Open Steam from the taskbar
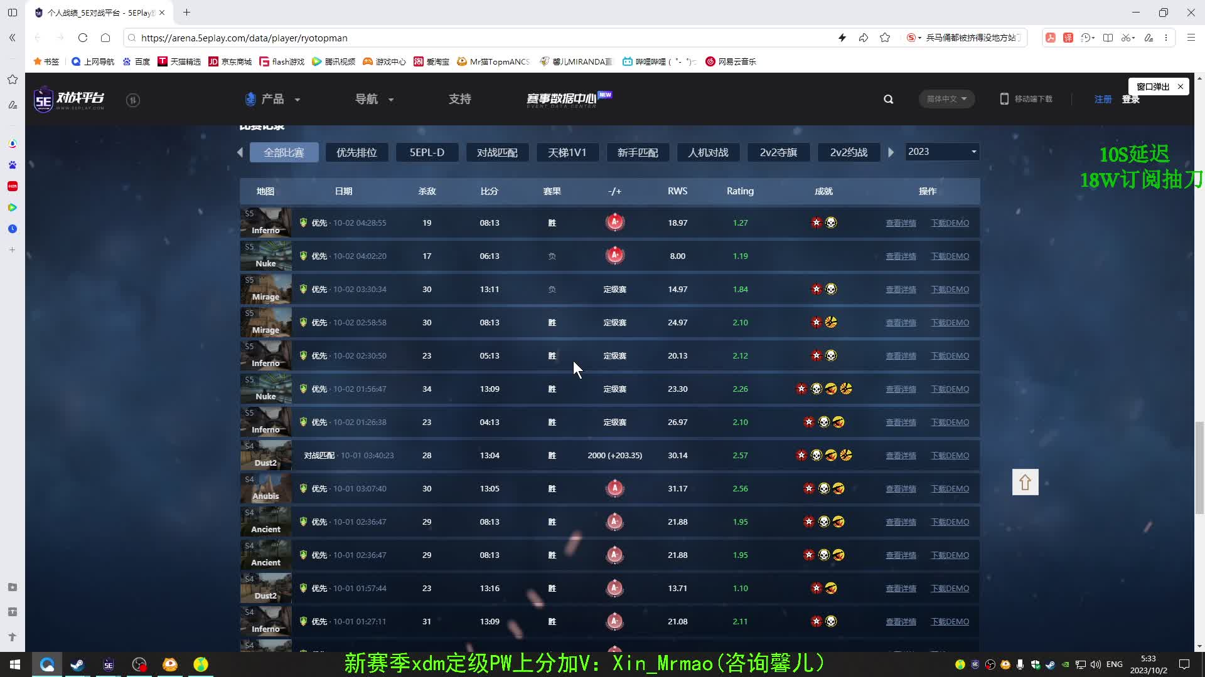Viewport: 1205px width, 677px height. tap(77, 664)
